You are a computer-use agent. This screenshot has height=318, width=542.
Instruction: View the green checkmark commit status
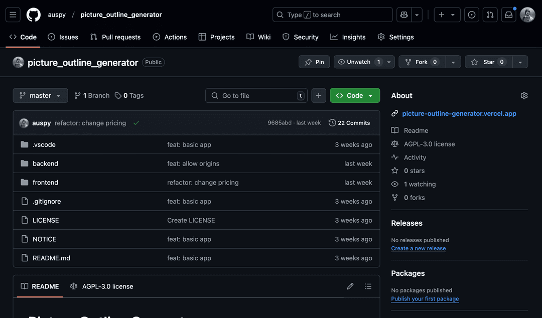point(136,123)
